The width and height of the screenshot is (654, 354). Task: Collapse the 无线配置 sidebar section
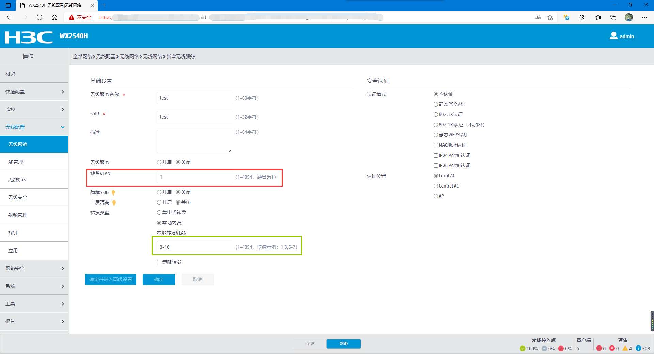pyautogui.click(x=34, y=127)
